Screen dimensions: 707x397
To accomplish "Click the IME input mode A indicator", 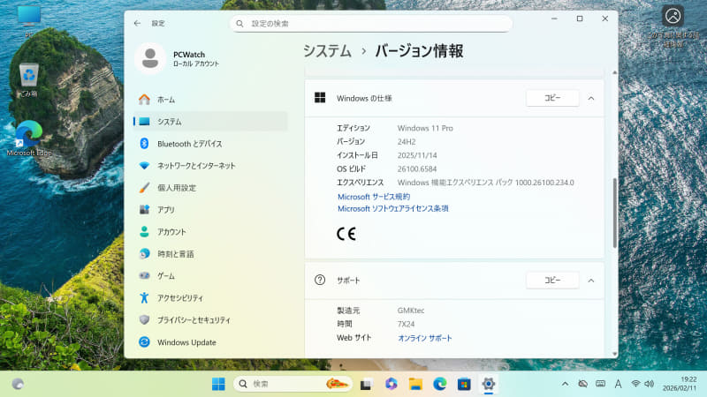I will tap(618, 384).
